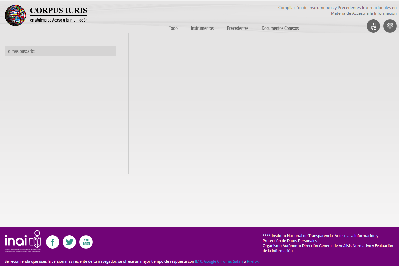The width and height of the screenshot is (399, 266).
Task: Click the target icon in header
Action: pyautogui.click(x=390, y=26)
